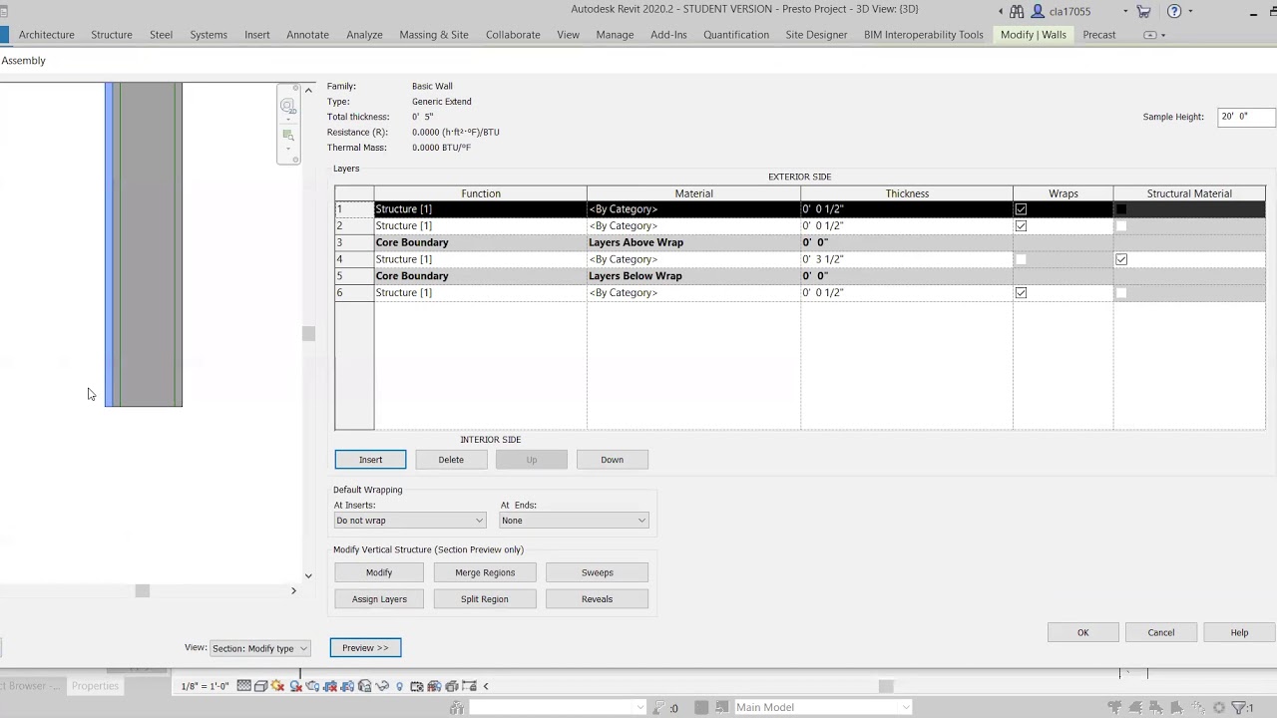Screen dimensions: 1277x718
Task: Open the help dropdown arrow in title bar
Action: [1190, 11]
